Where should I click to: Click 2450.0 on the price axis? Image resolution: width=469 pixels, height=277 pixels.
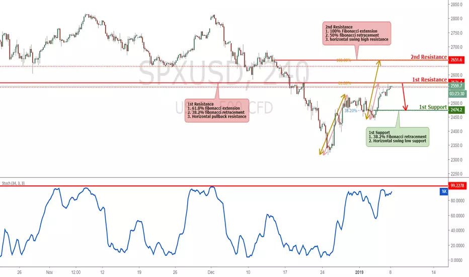457,117
